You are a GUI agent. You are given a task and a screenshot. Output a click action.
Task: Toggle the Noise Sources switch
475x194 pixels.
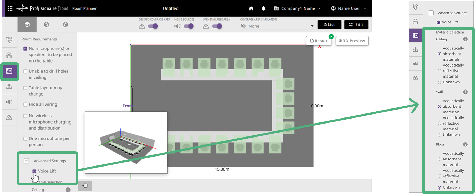coord(189,26)
